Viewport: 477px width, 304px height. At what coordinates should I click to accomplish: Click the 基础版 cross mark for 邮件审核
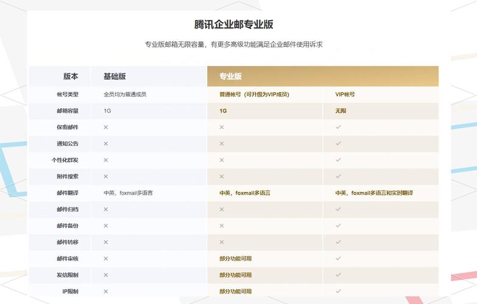point(106,258)
